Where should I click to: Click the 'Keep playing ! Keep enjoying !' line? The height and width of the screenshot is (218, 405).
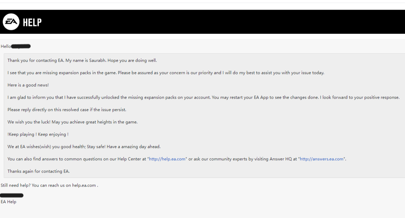tap(38, 134)
